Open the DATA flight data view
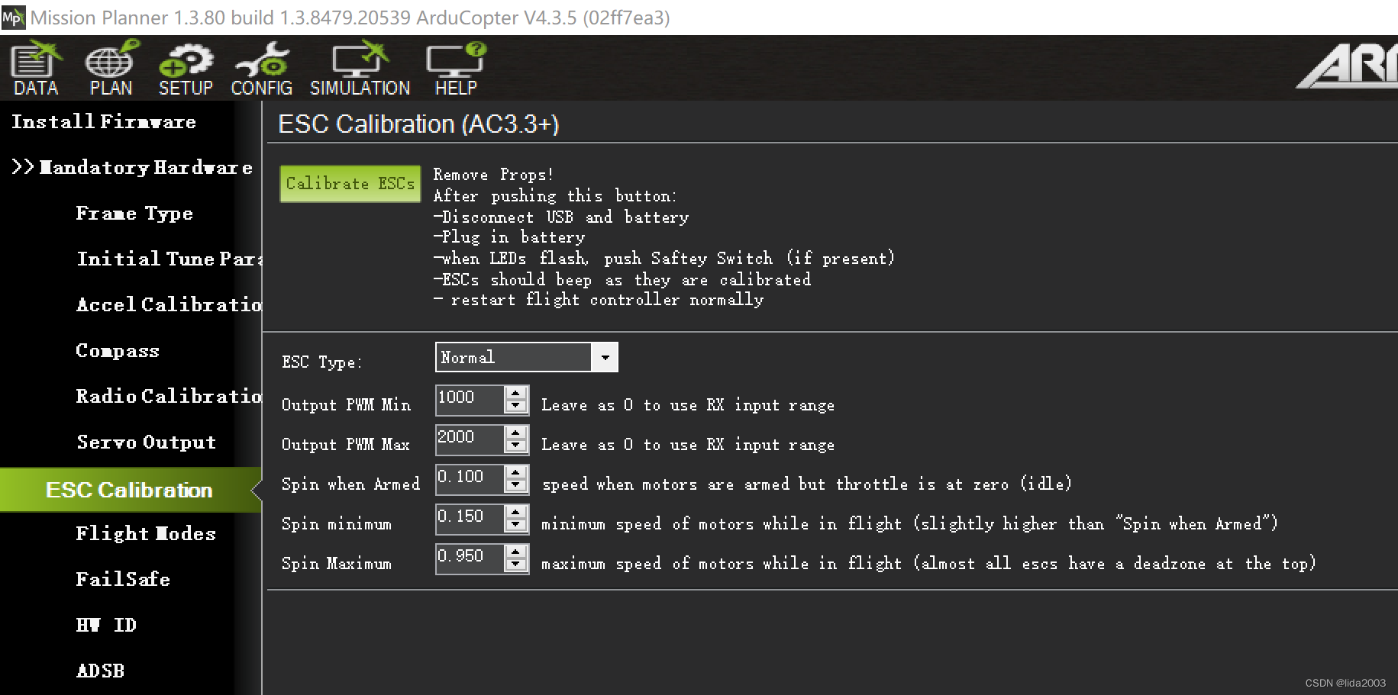This screenshot has width=1398, height=695. 36,69
